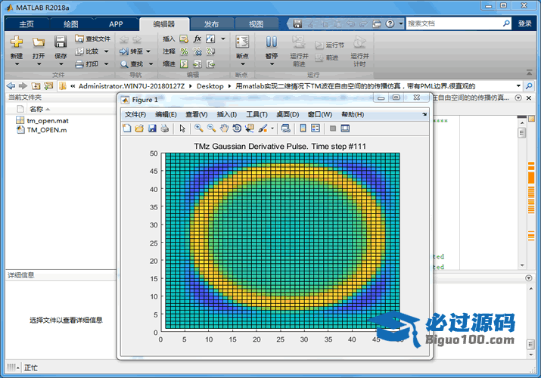Click the Print Figure icon in figure toolbar
541x378 pixels.
click(165, 129)
